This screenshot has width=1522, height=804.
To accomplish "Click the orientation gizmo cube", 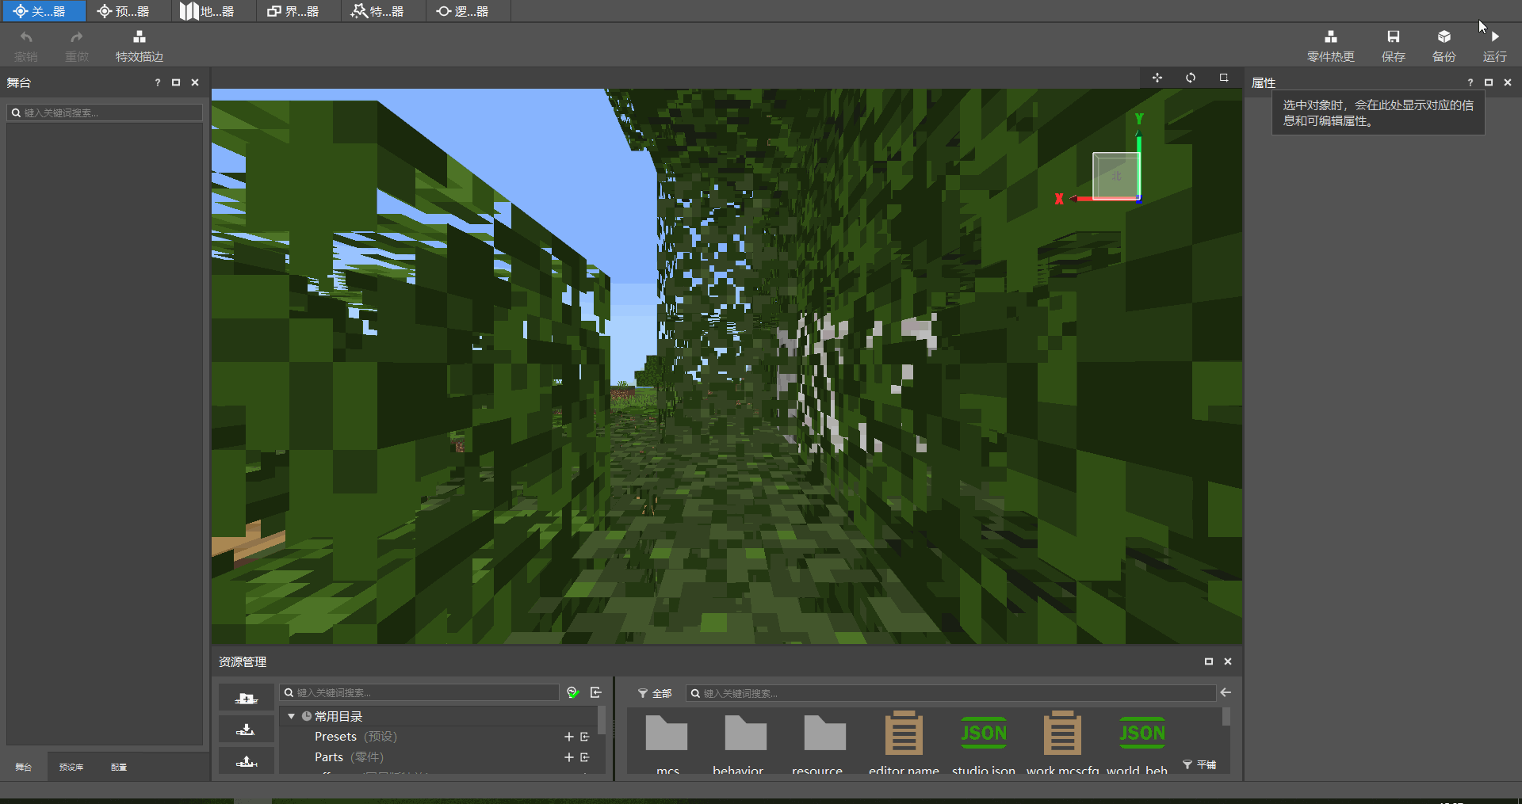I will click(1115, 176).
